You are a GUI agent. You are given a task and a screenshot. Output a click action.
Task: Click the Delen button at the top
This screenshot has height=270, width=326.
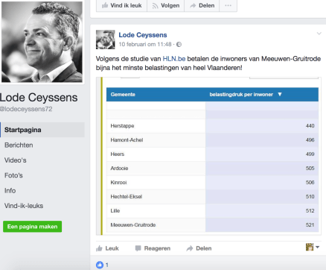pyautogui.click(x=202, y=5)
